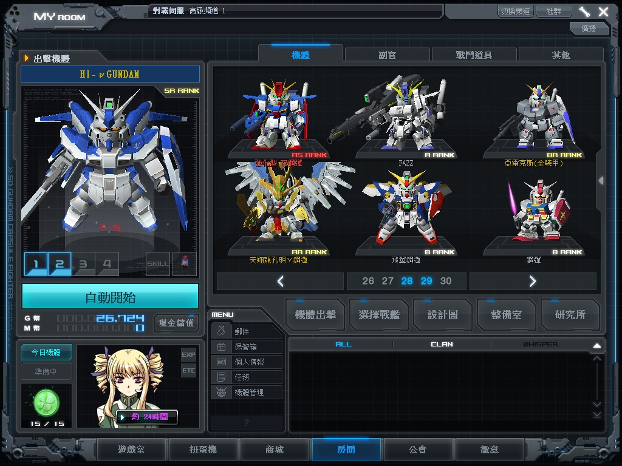Select loadout slot 1
This screenshot has height=466, width=622.
coord(36,264)
